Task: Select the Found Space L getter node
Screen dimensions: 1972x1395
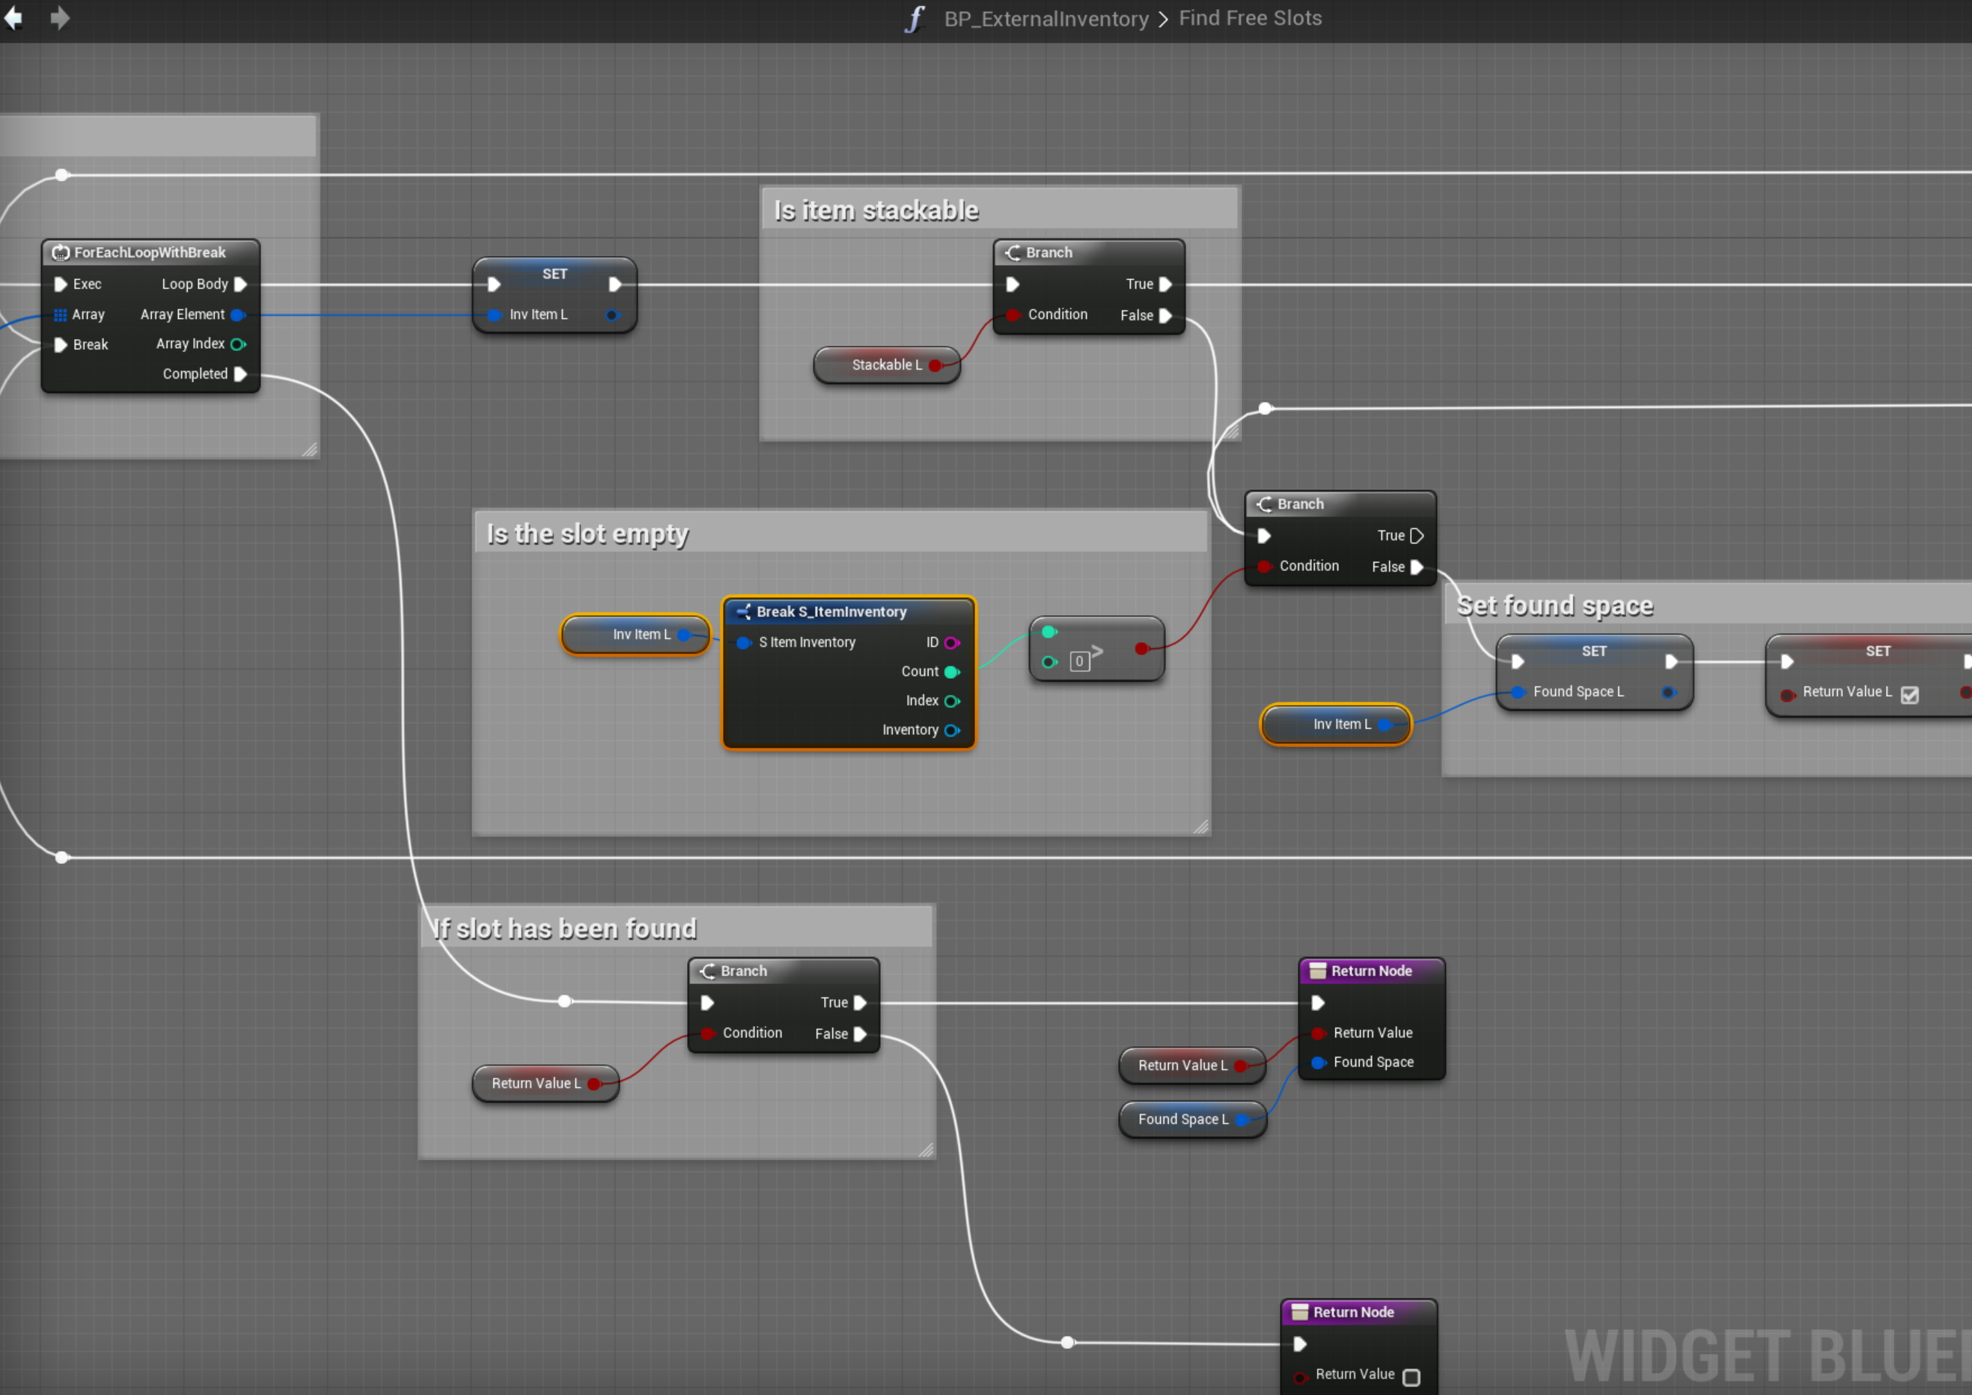Action: pos(1182,1120)
